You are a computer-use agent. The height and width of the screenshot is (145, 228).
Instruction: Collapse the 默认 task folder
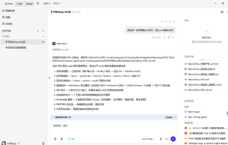coord(6,36)
